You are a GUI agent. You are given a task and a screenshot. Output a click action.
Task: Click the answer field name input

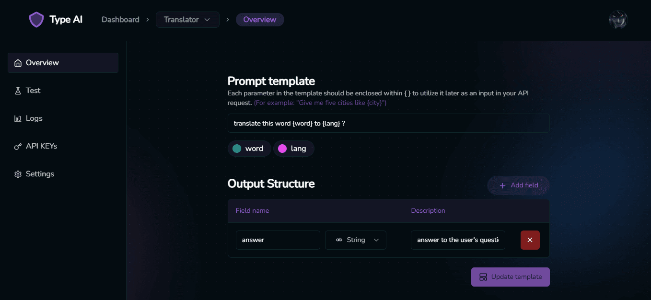pos(278,240)
